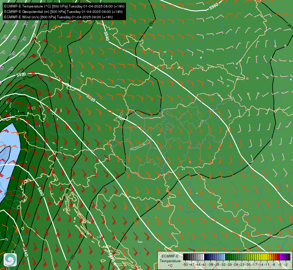Click the -41 tick label in legend
This screenshot has height=270, width=293.
pyautogui.click(x=204, y=265)
